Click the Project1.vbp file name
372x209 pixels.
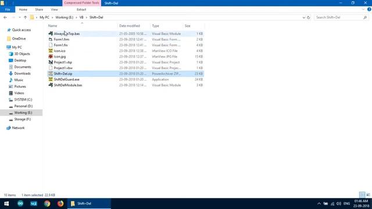(x=63, y=62)
